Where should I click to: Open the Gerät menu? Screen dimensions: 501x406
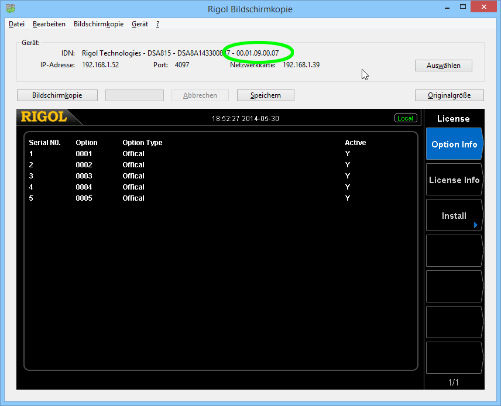point(140,24)
